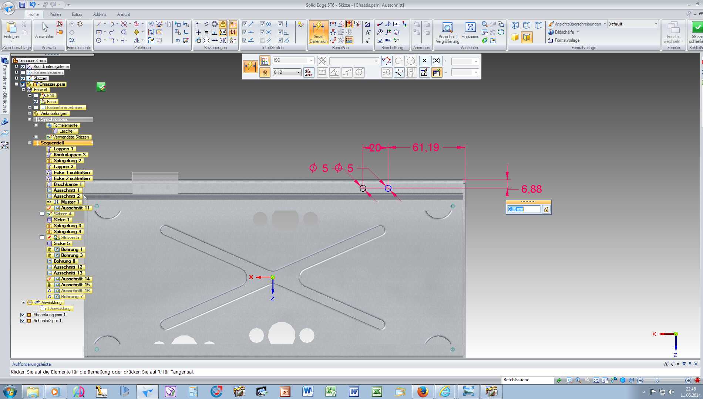
Task: Open the Prüfen ribbon tab
Action: pyautogui.click(x=55, y=14)
